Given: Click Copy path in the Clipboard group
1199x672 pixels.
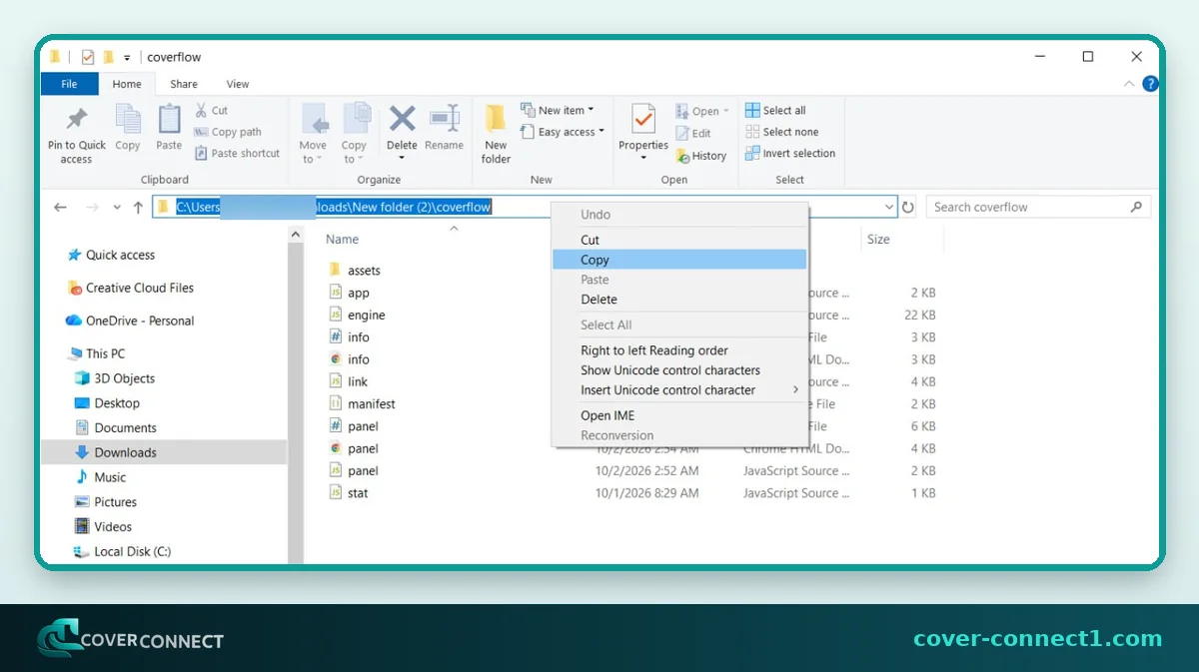Looking at the screenshot, I should (228, 132).
